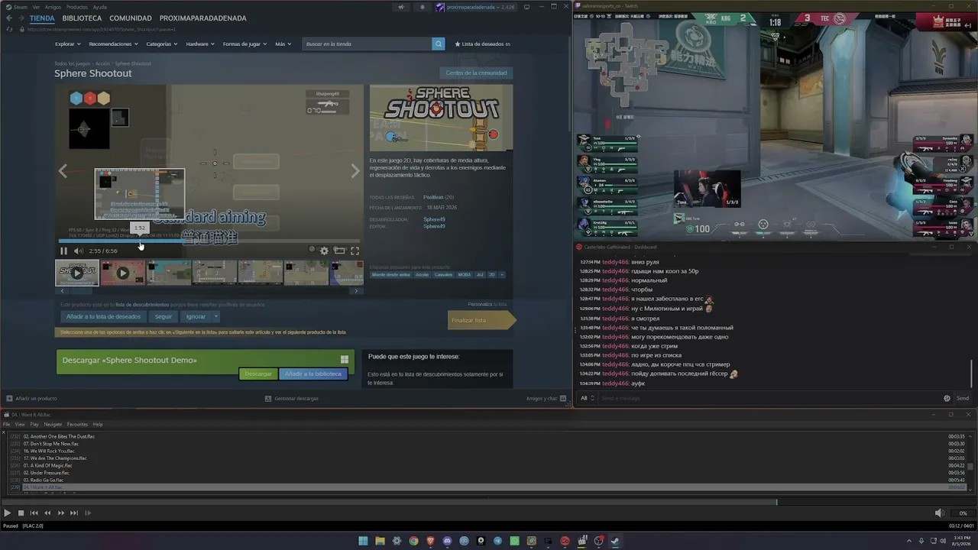Rewind the track in music player

pyautogui.click(x=47, y=513)
